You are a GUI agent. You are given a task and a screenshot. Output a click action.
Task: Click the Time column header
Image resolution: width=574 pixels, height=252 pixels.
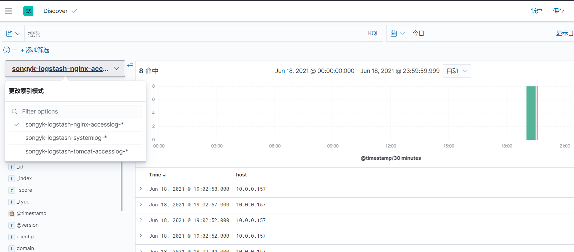tap(155, 175)
